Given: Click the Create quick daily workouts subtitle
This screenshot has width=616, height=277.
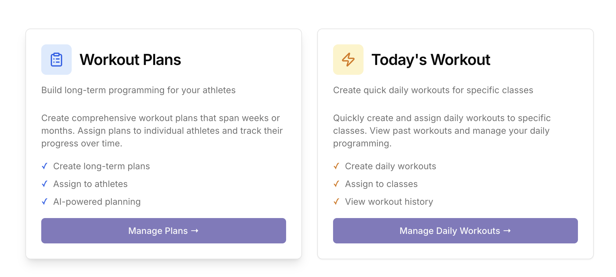Looking at the screenshot, I should (x=433, y=90).
